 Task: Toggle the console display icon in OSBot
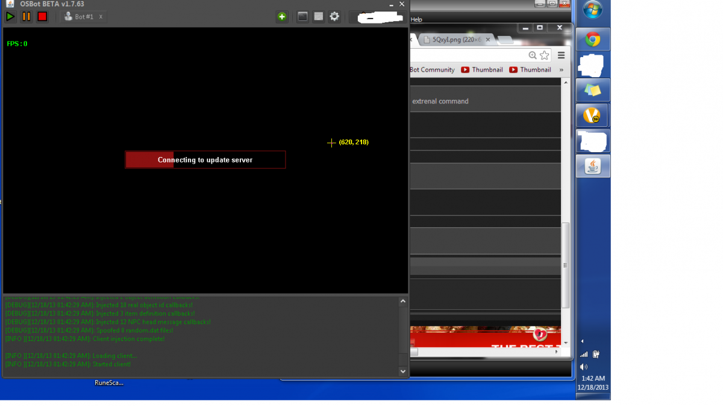[x=303, y=17]
